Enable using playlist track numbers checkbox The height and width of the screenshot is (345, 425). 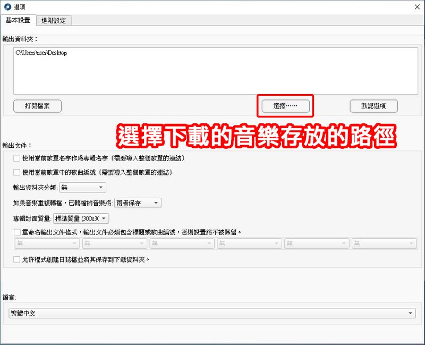click(17, 172)
